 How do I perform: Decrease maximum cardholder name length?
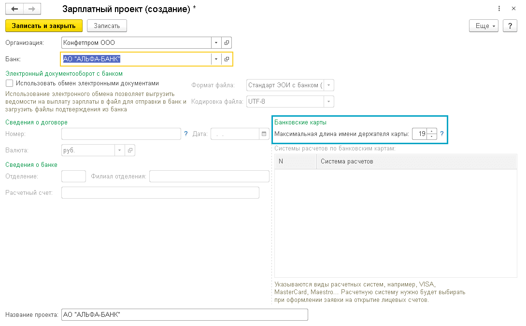432,136
